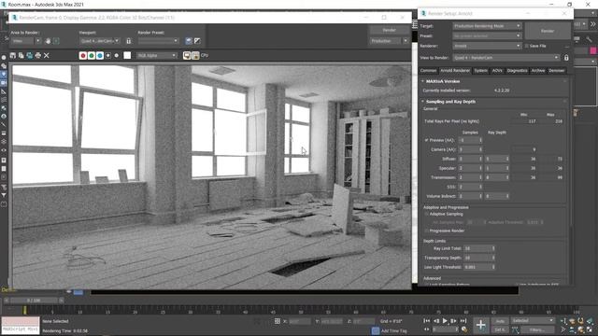Click the pink object color swatch
Viewport: 598px width, 336px height.
tap(593, 50)
